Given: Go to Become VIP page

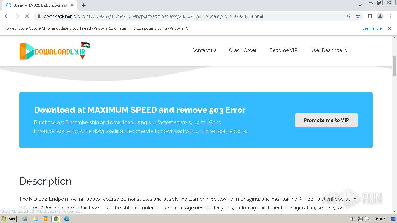Looking at the screenshot, I should tap(283, 50).
